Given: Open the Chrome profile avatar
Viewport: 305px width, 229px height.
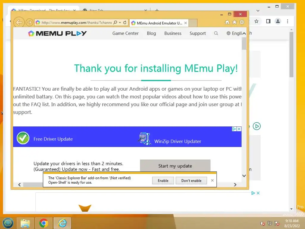Looking at the screenshot, I should (x=278, y=21).
